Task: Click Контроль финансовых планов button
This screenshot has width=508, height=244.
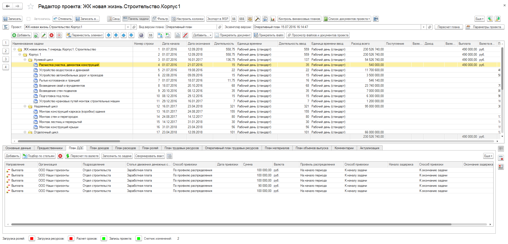Action: pyautogui.click(x=299, y=19)
